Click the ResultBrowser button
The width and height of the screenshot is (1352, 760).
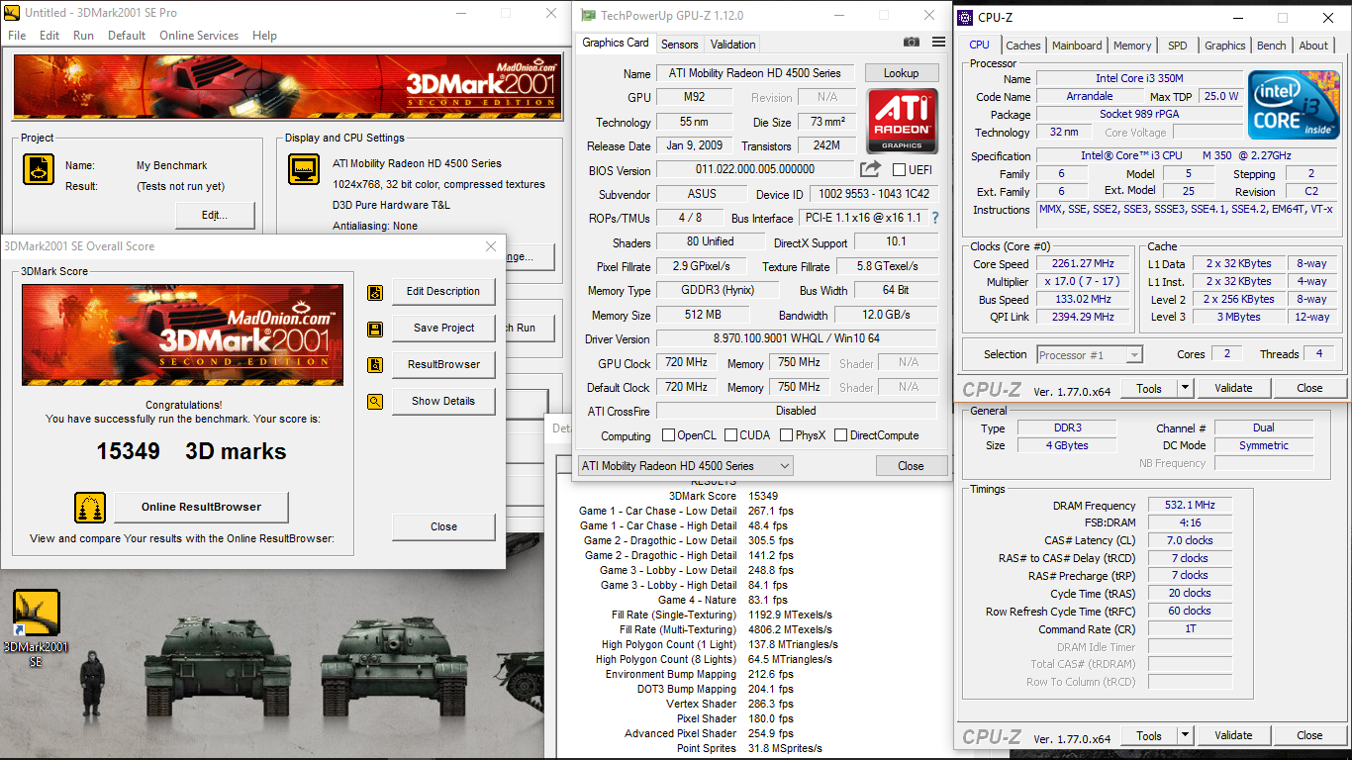[x=443, y=365]
